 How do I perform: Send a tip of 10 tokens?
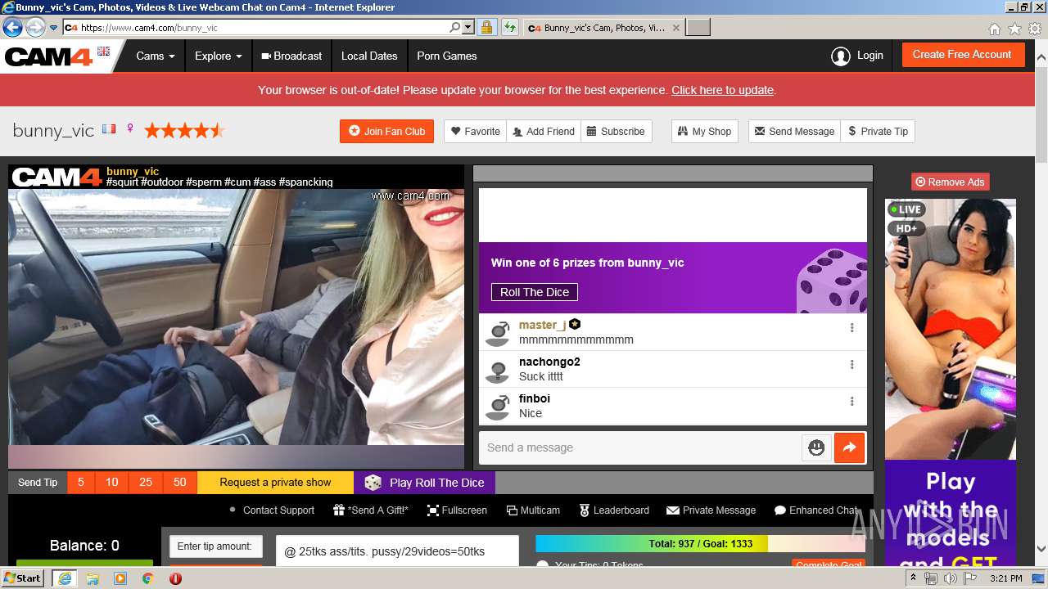[112, 483]
